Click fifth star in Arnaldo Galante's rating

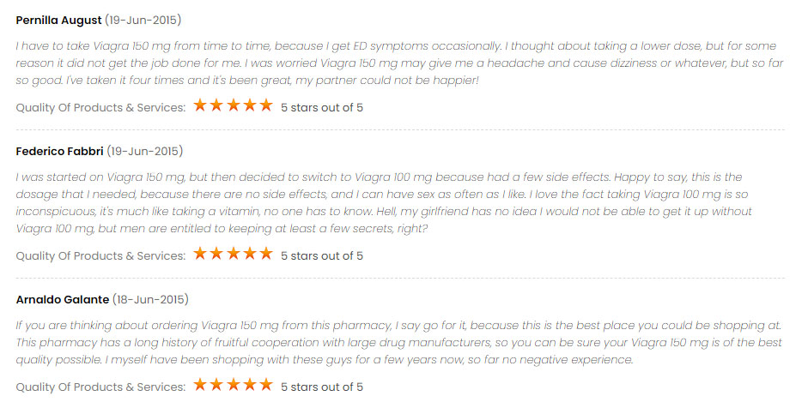coord(266,385)
